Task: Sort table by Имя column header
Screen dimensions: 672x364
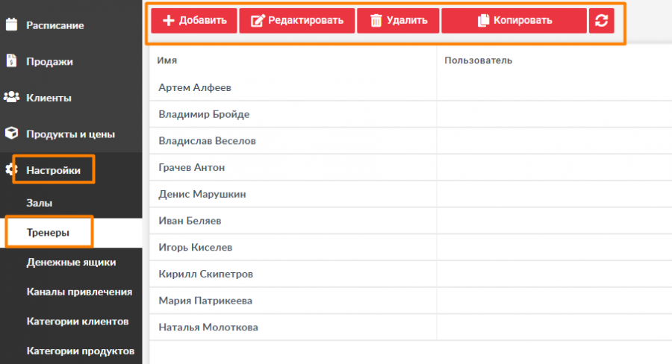Action: point(167,60)
